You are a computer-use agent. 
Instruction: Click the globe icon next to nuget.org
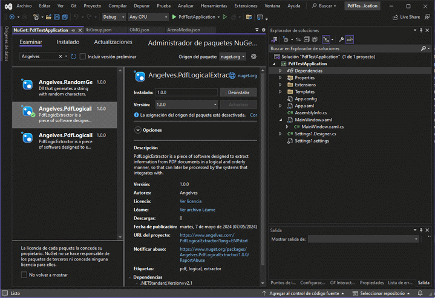[232, 76]
